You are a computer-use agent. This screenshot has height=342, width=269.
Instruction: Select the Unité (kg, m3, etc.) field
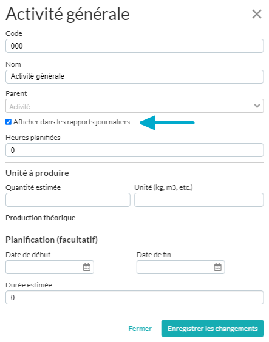(199, 199)
